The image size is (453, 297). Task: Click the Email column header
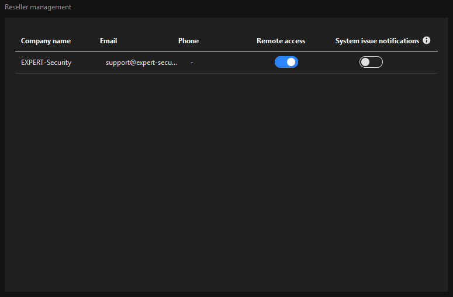coord(108,41)
